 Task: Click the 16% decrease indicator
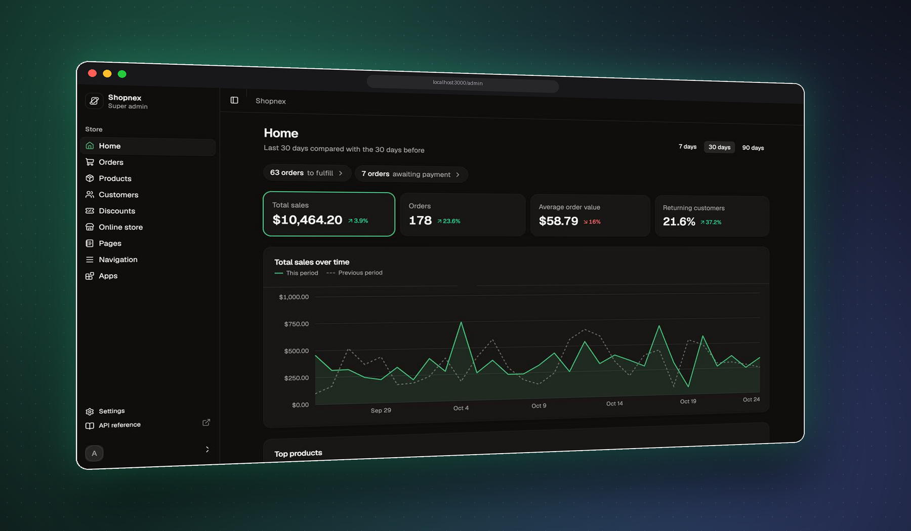[592, 222]
